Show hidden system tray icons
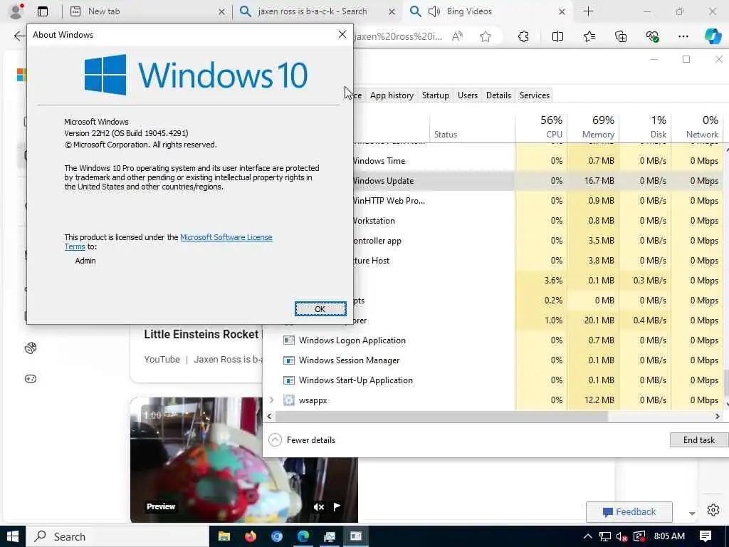 (587, 537)
